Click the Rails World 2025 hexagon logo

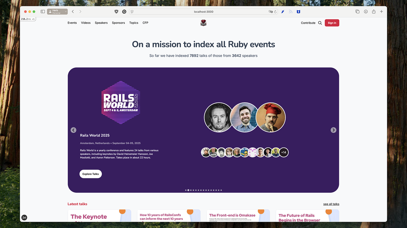(x=121, y=102)
